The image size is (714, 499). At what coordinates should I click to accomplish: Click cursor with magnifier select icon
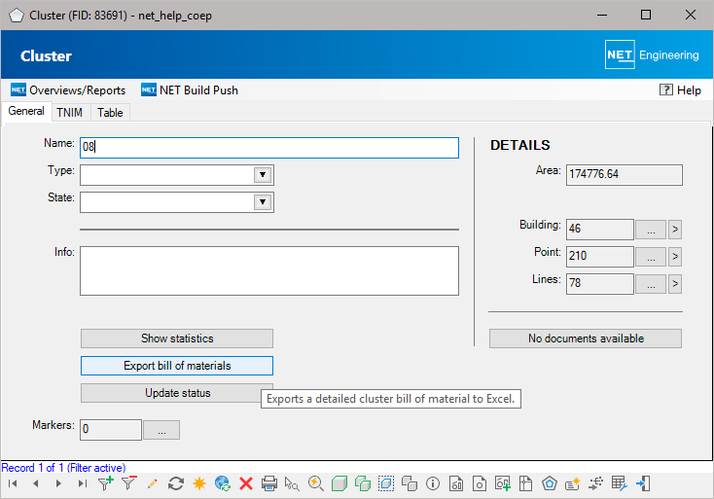292,483
